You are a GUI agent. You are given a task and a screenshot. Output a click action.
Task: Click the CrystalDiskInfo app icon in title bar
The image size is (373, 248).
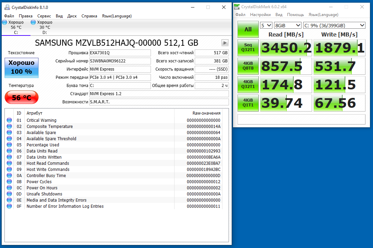coord(7,8)
